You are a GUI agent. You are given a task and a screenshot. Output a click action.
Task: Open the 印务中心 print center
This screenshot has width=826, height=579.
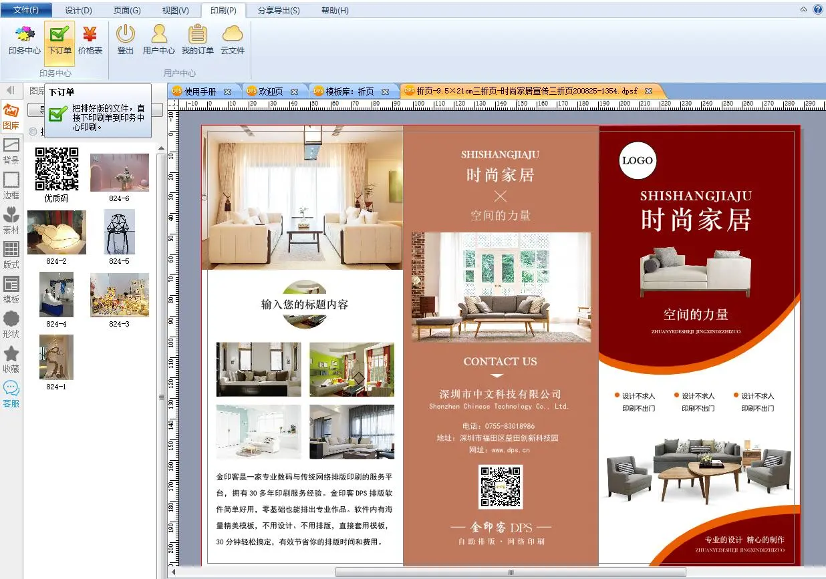[25, 39]
